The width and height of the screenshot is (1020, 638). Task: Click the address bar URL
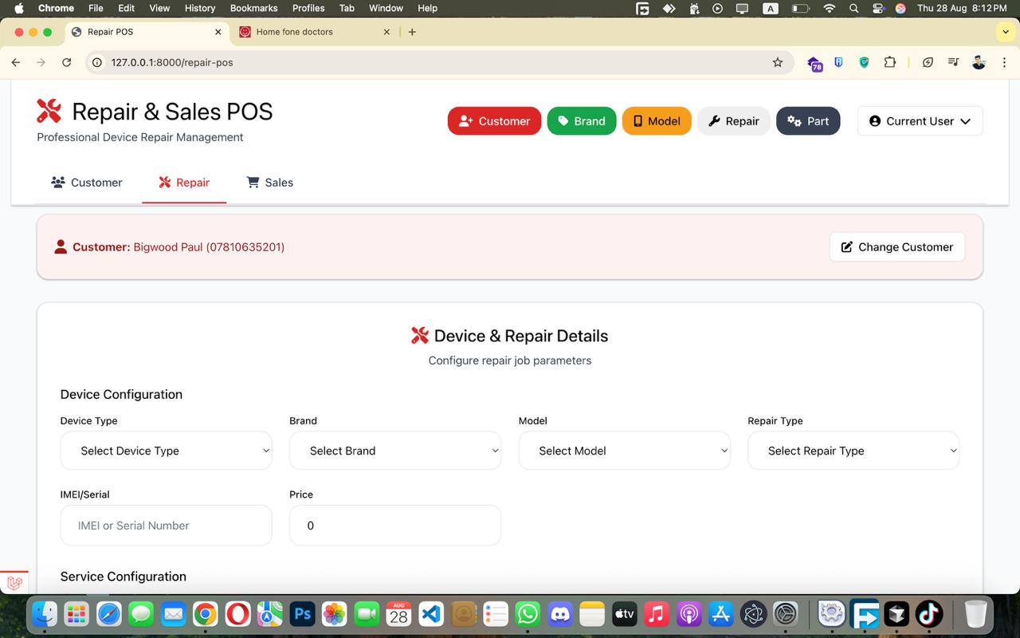point(172,62)
